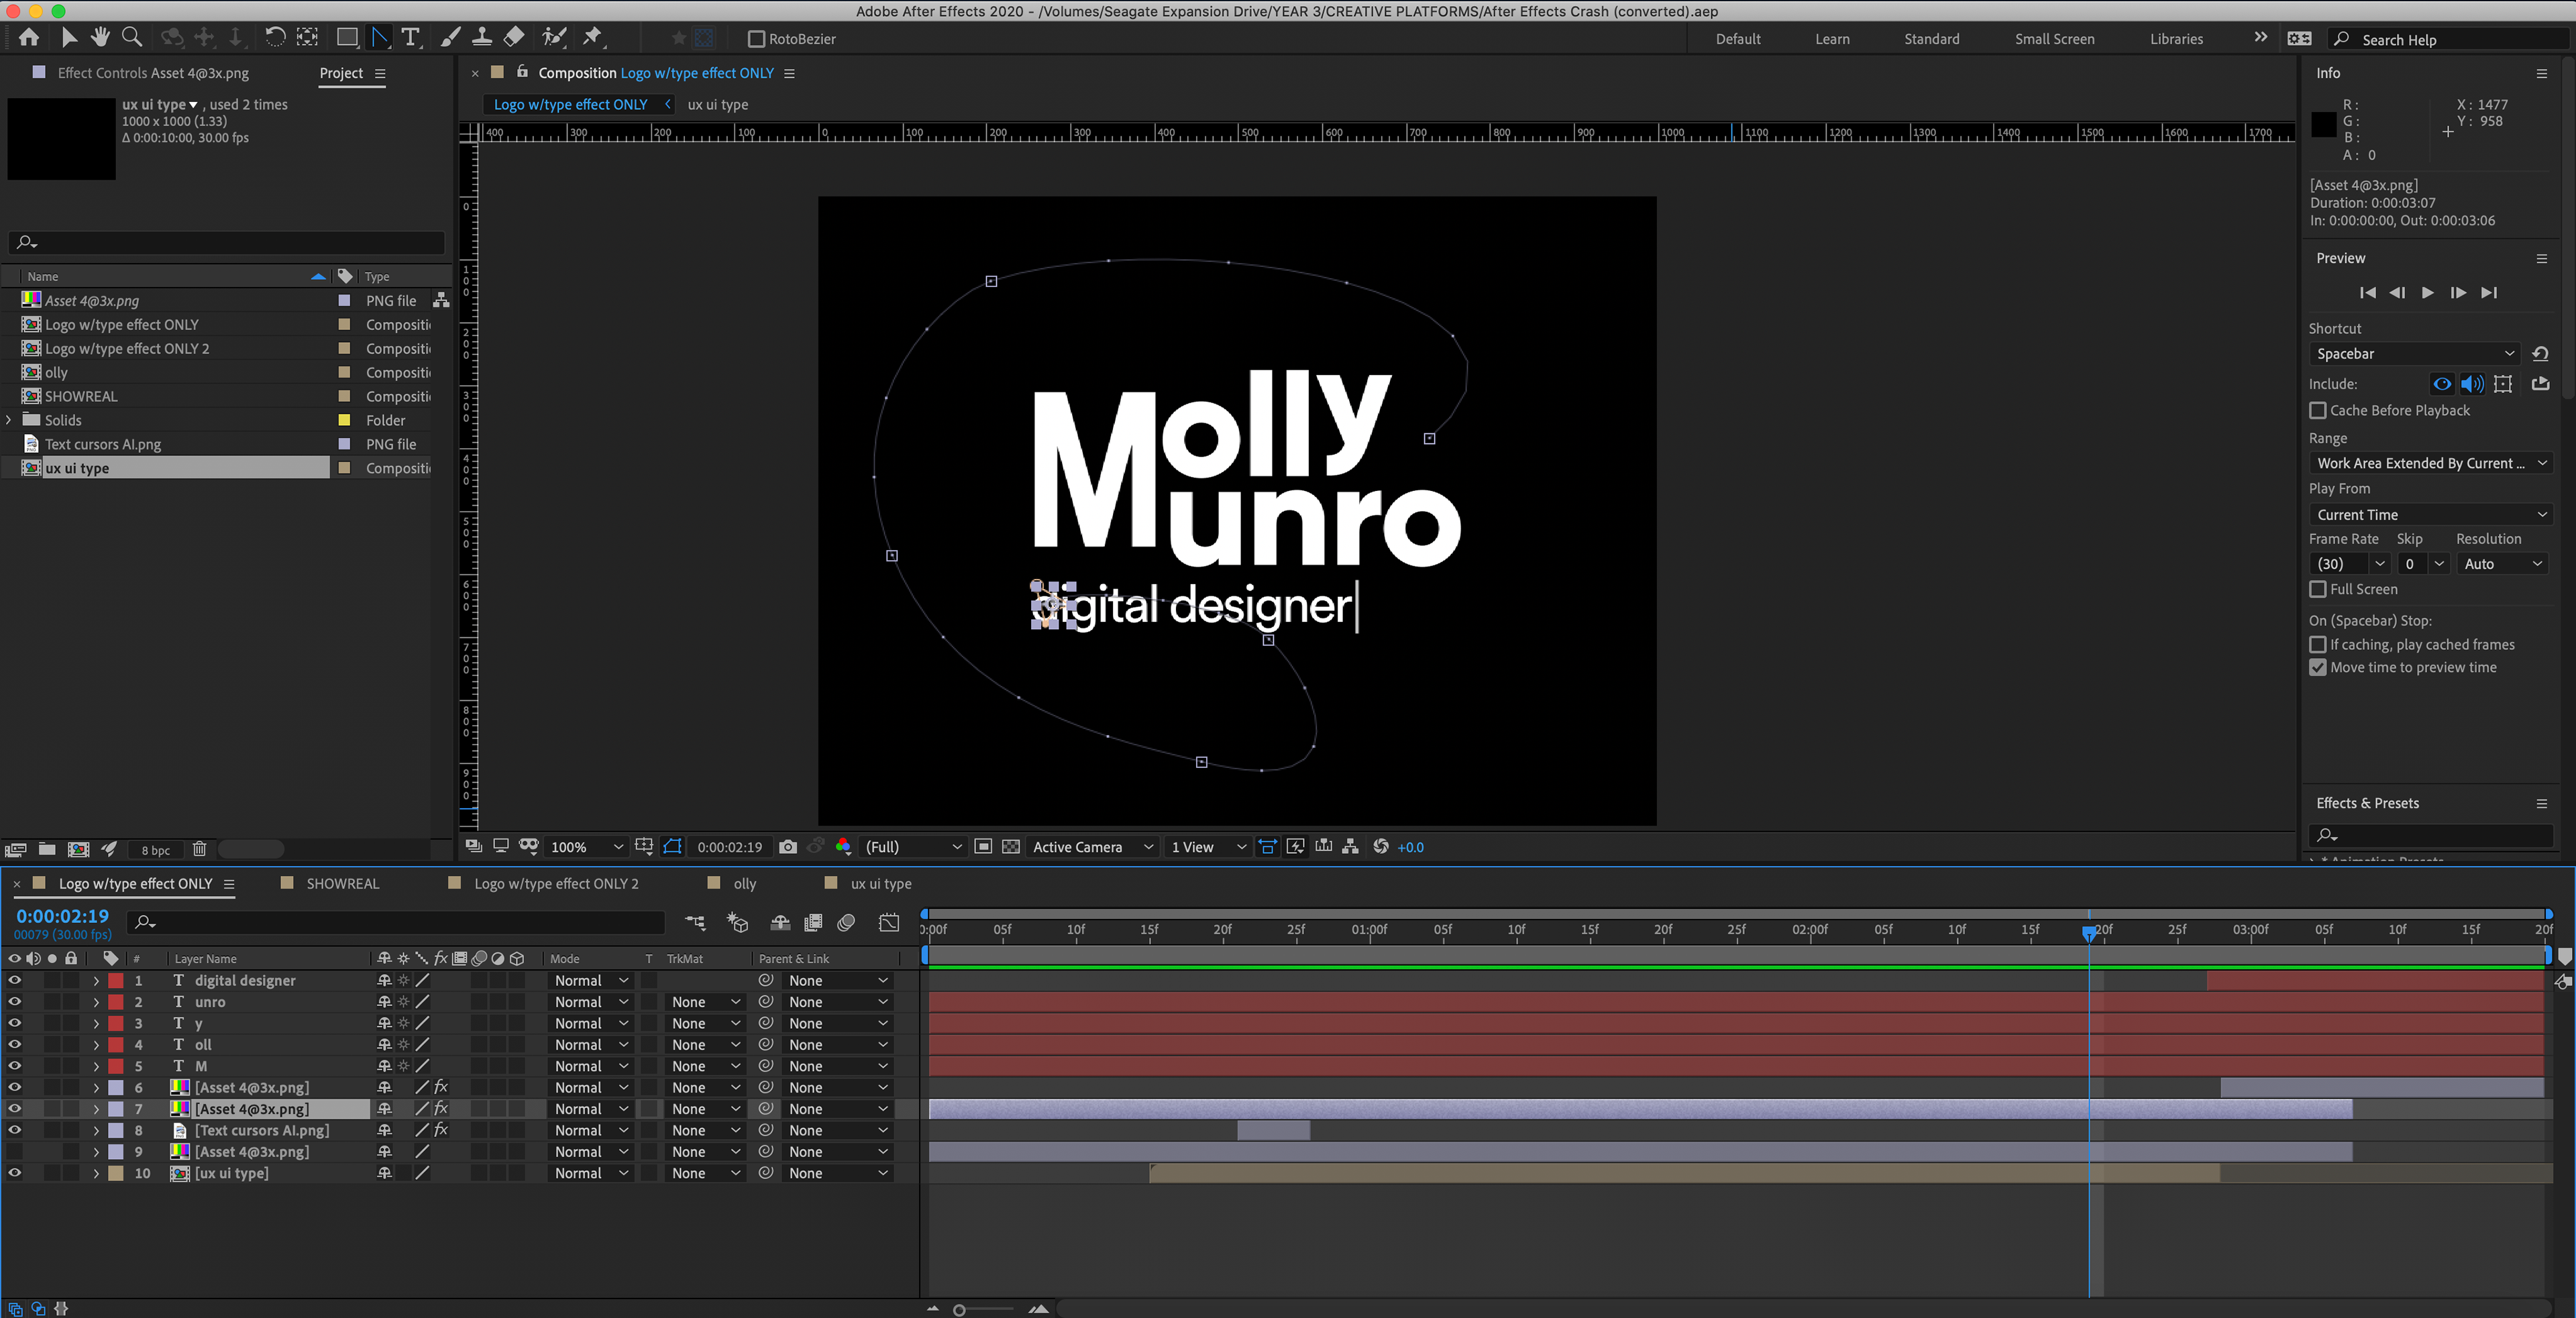Delete selected item with trash icon
Image resolution: width=2576 pixels, height=1318 pixels.
(x=199, y=849)
